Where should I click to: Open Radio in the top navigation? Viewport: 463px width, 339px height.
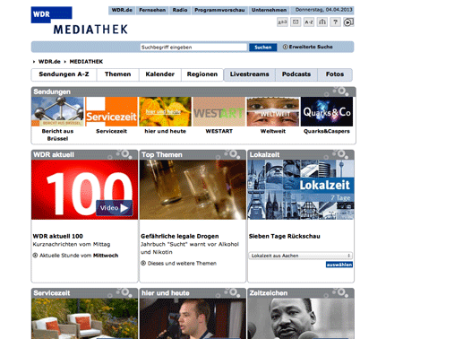(180, 10)
